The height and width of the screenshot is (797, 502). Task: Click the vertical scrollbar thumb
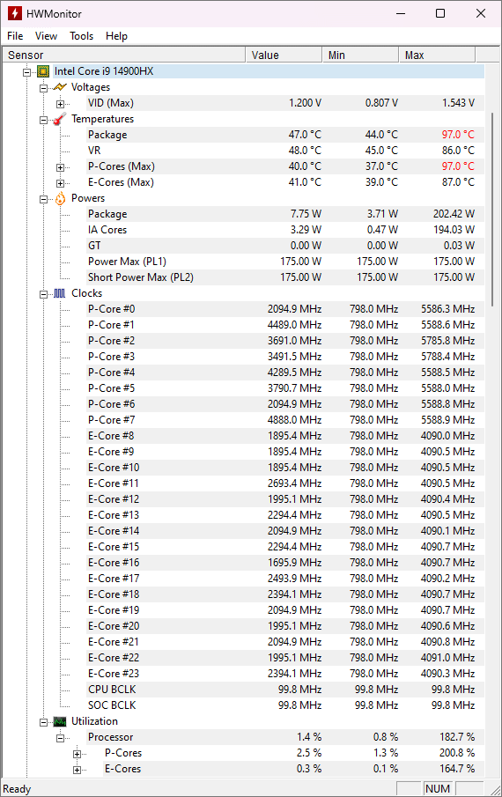pyautogui.click(x=492, y=210)
